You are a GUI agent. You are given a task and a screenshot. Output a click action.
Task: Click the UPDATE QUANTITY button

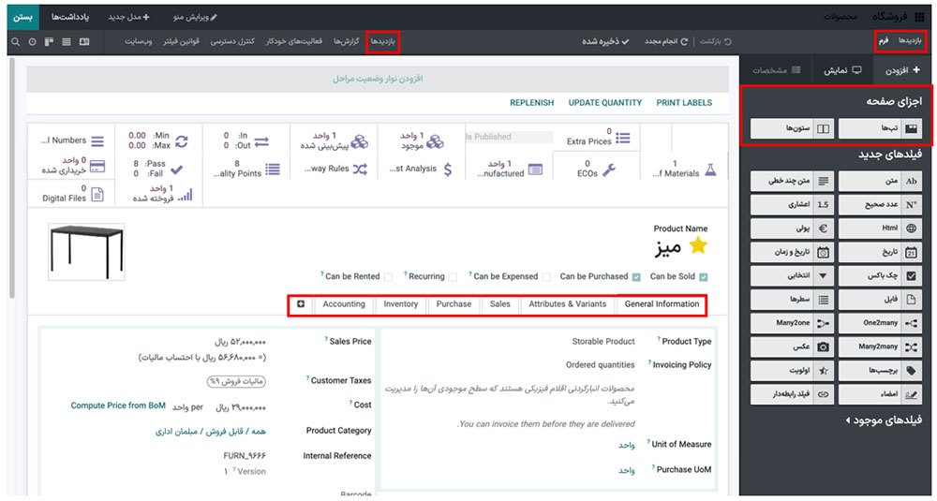[x=605, y=103]
